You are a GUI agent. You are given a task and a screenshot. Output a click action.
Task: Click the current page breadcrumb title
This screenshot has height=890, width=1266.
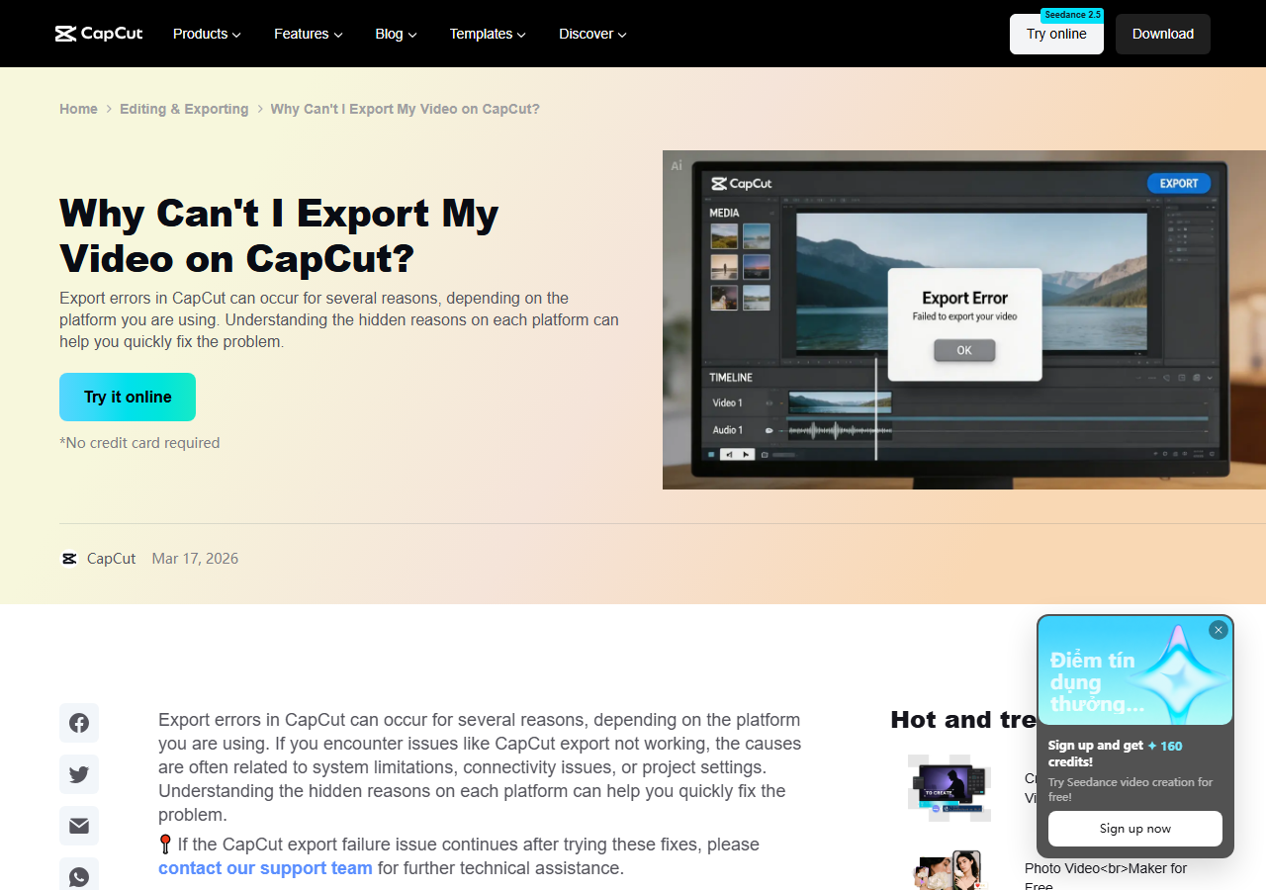coord(406,109)
